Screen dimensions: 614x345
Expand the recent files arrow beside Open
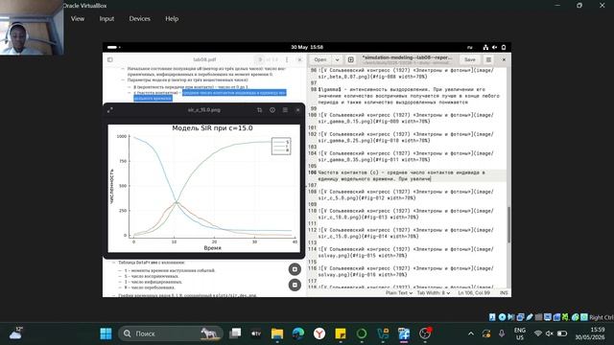pos(337,59)
